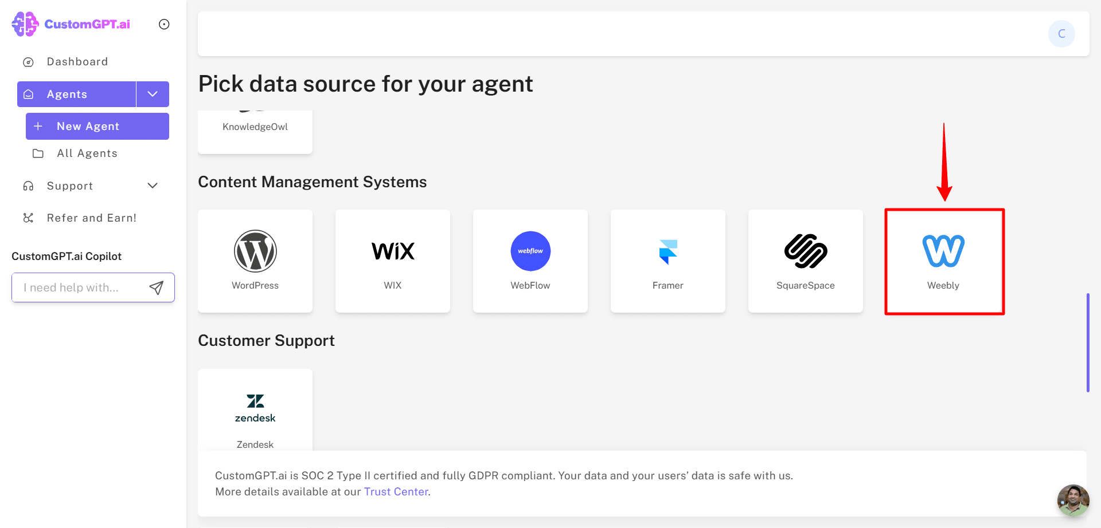Select the Agents menu item
The image size is (1101, 528).
coord(77,94)
